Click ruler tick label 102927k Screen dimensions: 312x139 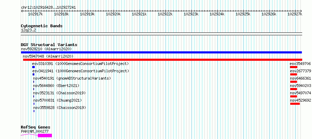[x=295, y=14]
